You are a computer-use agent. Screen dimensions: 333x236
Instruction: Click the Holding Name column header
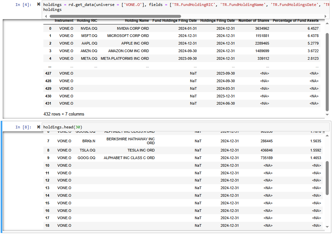click(x=137, y=20)
